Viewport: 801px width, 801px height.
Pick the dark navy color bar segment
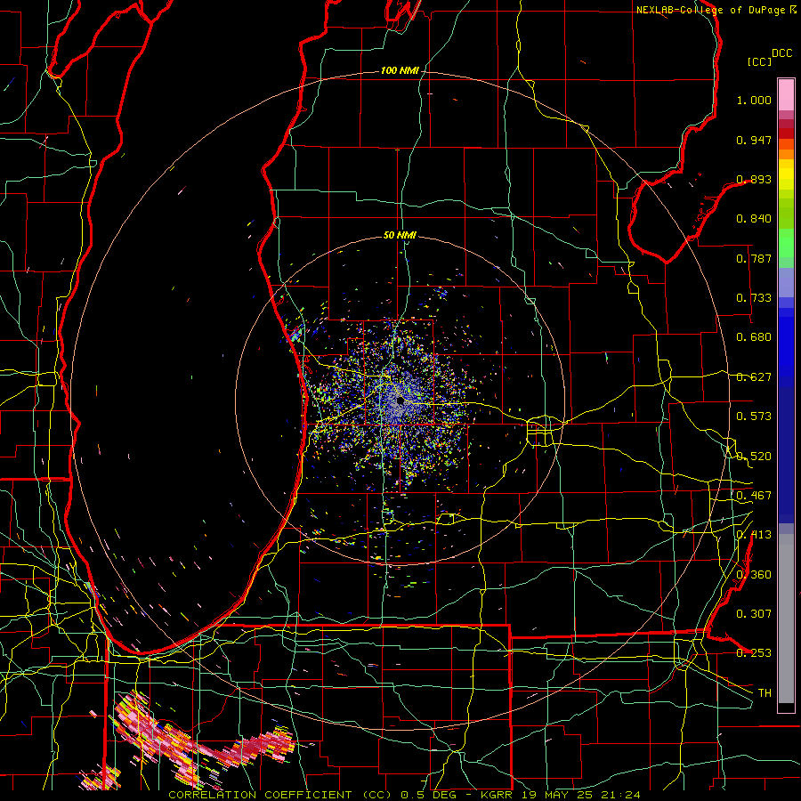coord(786,455)
